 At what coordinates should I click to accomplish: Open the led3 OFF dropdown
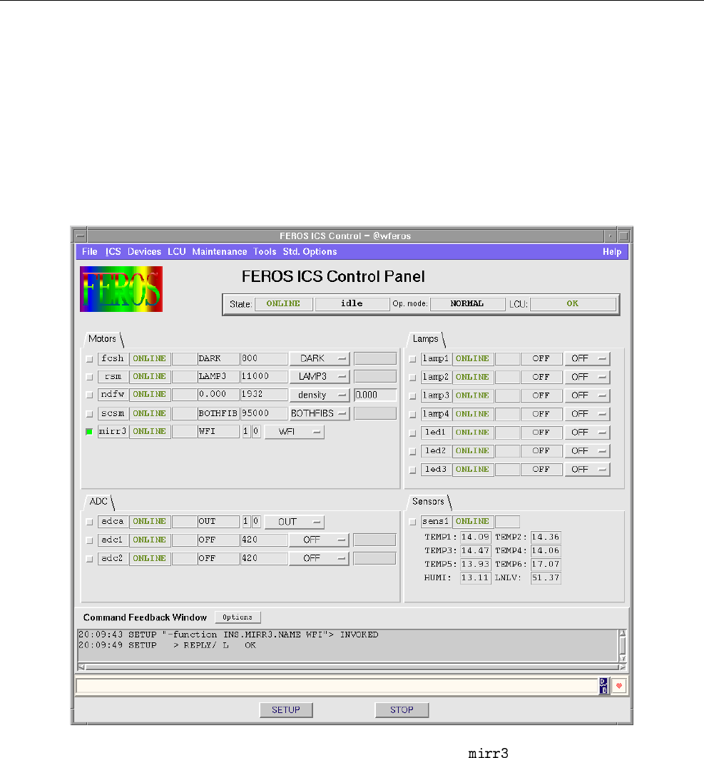tap(587, 470)
